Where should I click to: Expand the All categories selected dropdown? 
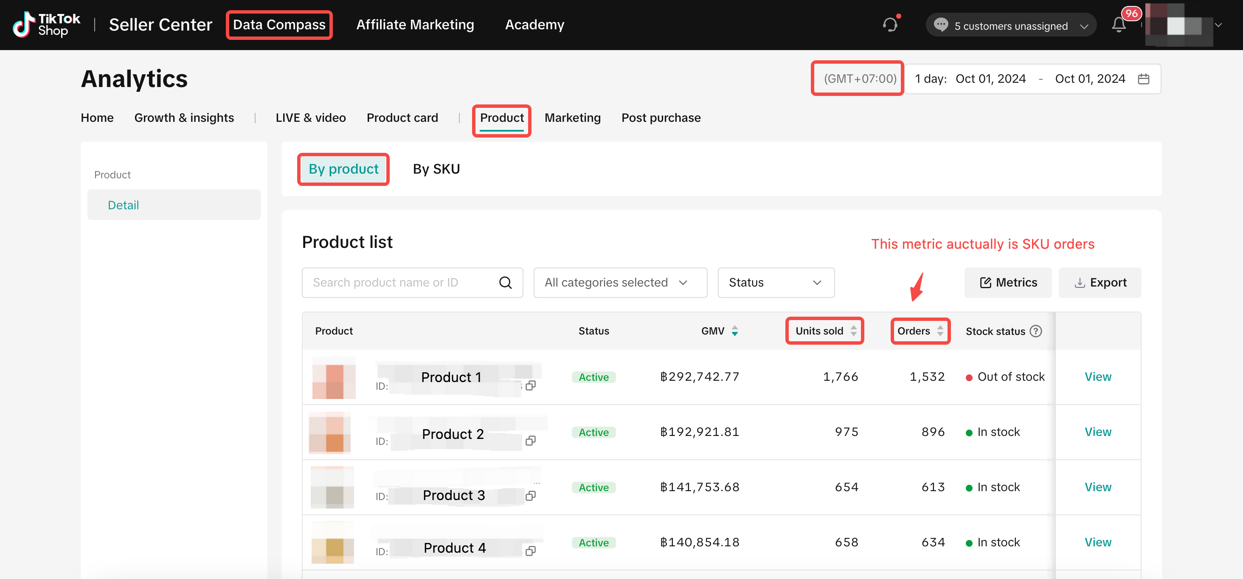click(620, 283)
